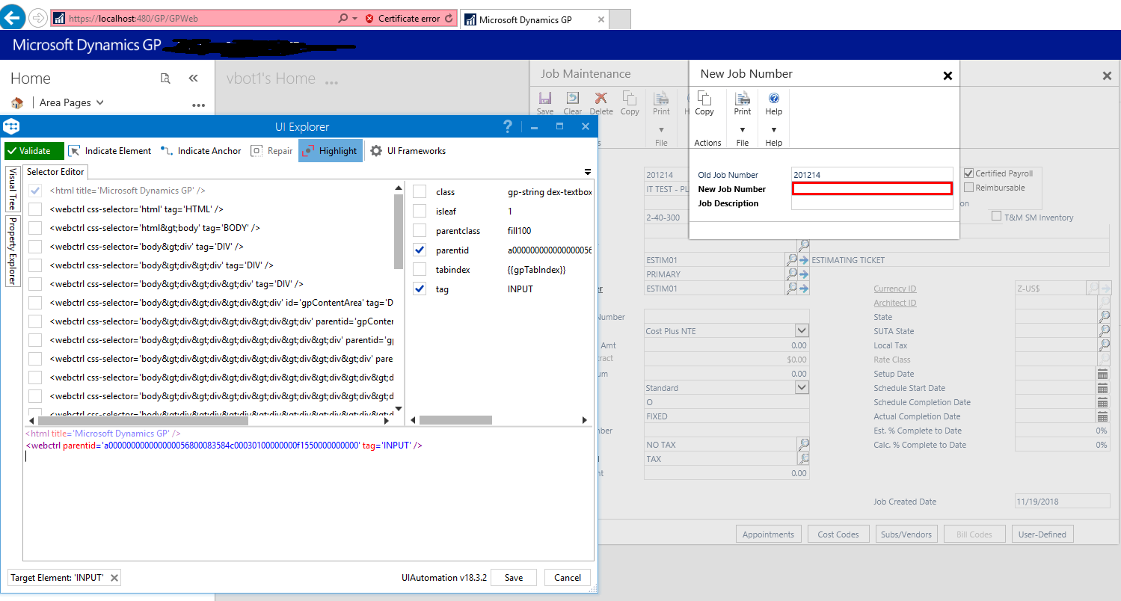Open the Setup Date calendar picker
1121x601 pixels.
pyautogui.click(x=1102, y=374)
